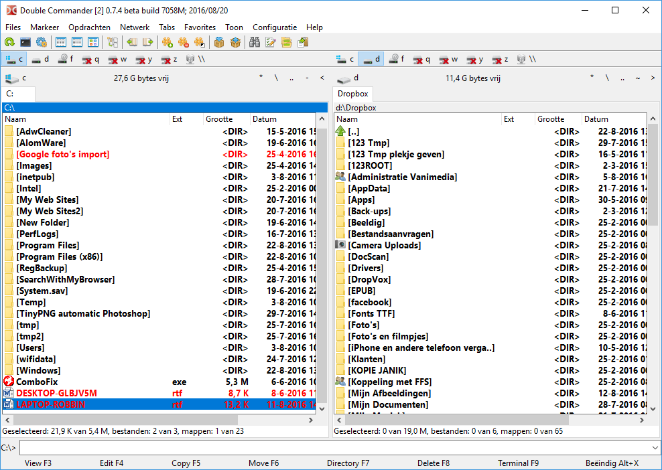
Task: Select drive z in the right drive bar
Action: pyautogui.click(x=500, y=59)
